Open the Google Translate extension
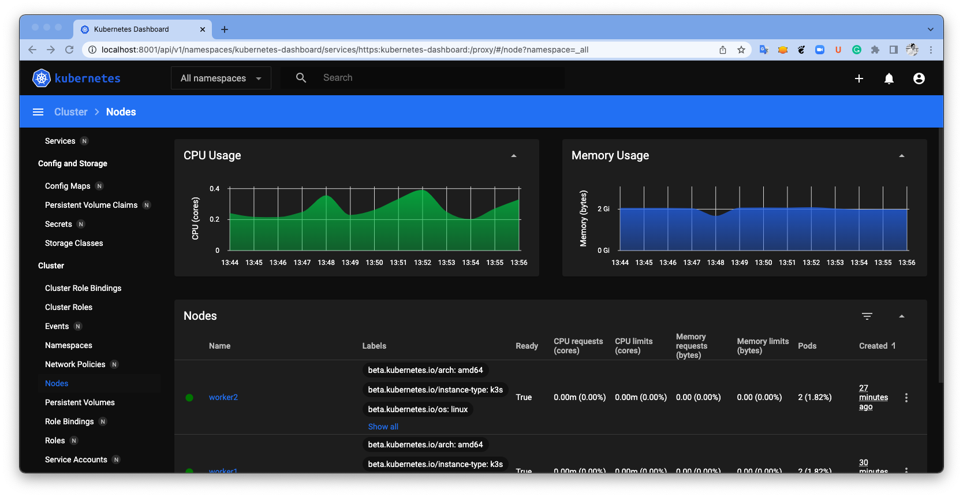Screen dimensions: 963x497 click(764, 50)
